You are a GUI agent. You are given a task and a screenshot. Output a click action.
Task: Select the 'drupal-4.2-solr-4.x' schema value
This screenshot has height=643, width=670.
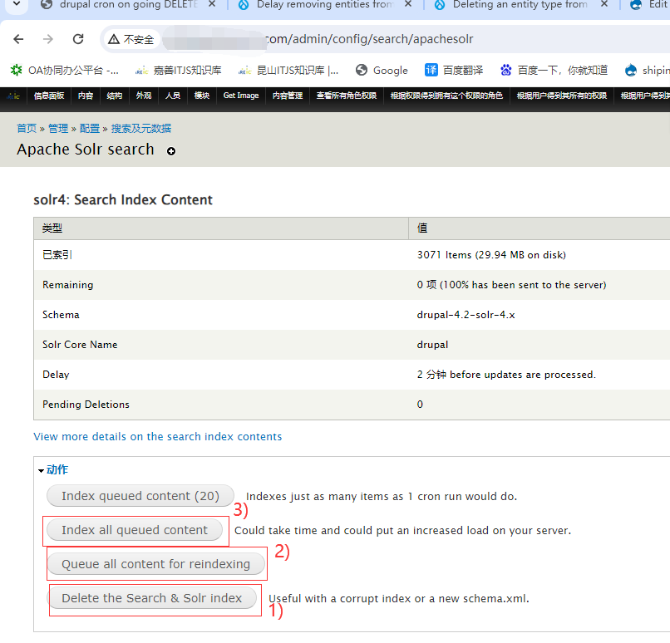click(x=466, y=315)
